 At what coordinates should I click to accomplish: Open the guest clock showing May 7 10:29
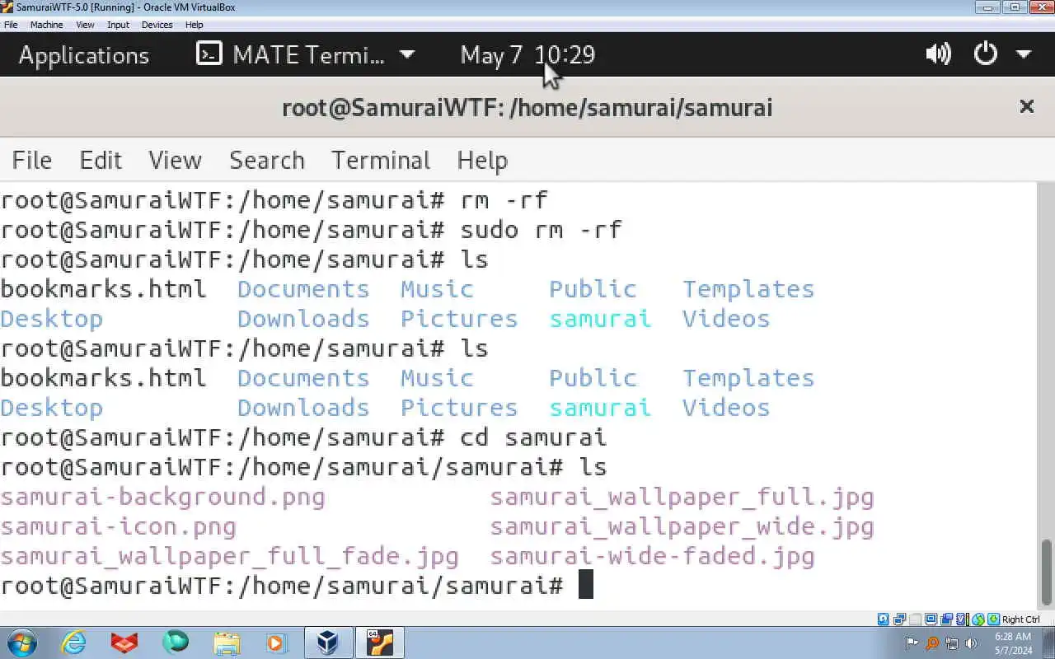(x=527, y=55)
